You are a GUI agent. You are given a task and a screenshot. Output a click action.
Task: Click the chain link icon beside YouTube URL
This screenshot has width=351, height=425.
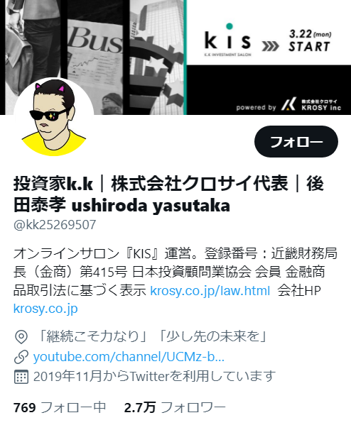tap(21, 357)
